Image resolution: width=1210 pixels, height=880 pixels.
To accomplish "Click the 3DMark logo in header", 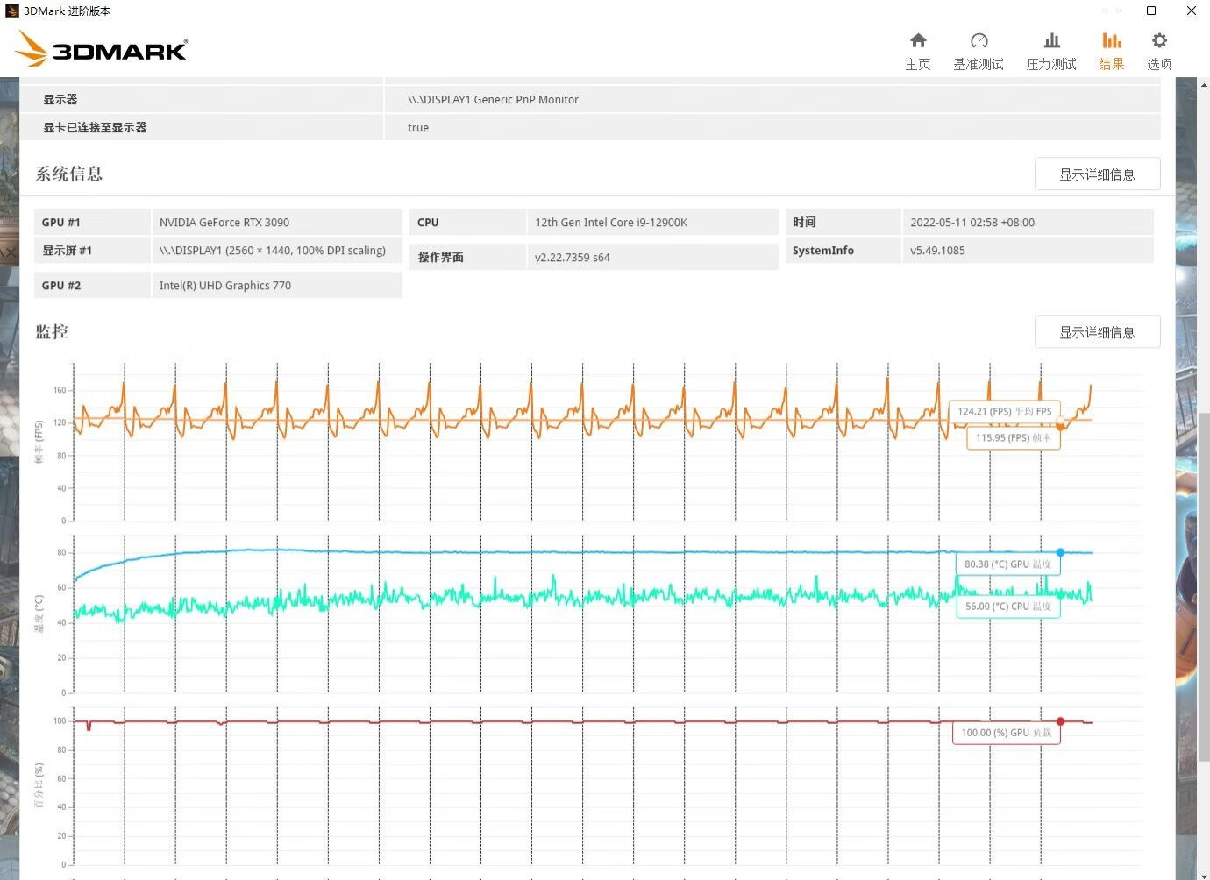I will point(102,49).
